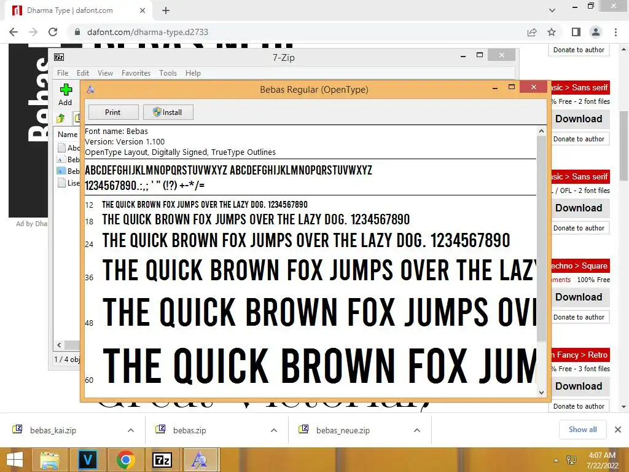
Task: Expand options for the bebas.zip download
Action: [x=274, y=430]
